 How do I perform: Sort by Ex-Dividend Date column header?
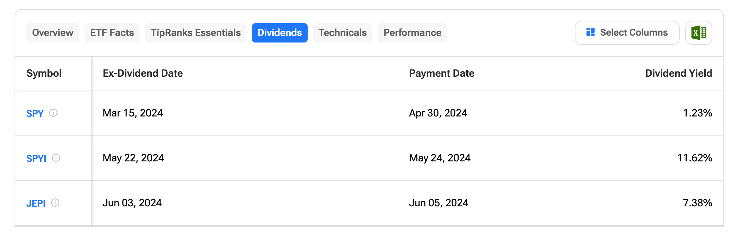[143, 73]
